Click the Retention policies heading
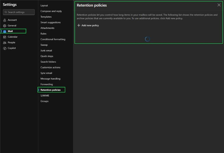This screenshot has height=153, width=224. 92,5
